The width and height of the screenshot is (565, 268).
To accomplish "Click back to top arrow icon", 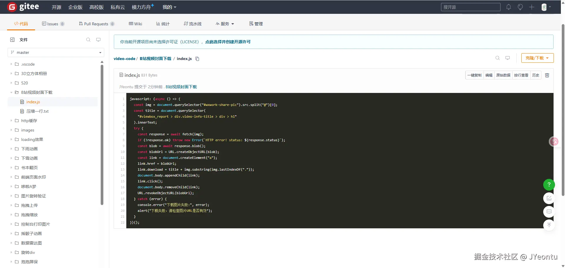I will pyautogui.click(x=549, y=225).
